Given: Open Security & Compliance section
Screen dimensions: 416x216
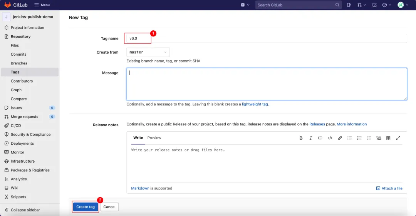Looking at the screenshot, I should 30,135.
